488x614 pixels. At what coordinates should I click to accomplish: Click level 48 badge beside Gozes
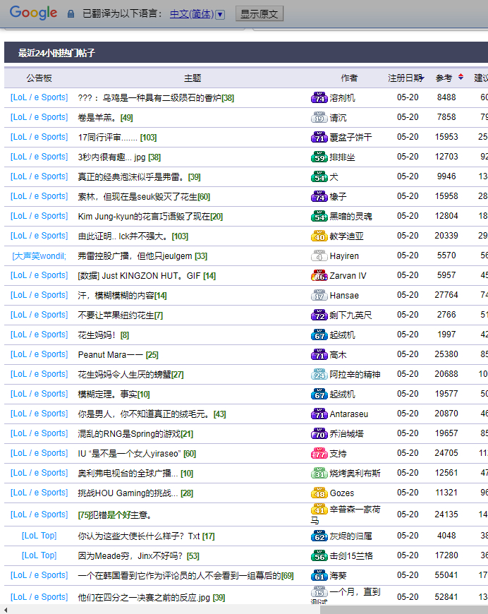(319, 493)
